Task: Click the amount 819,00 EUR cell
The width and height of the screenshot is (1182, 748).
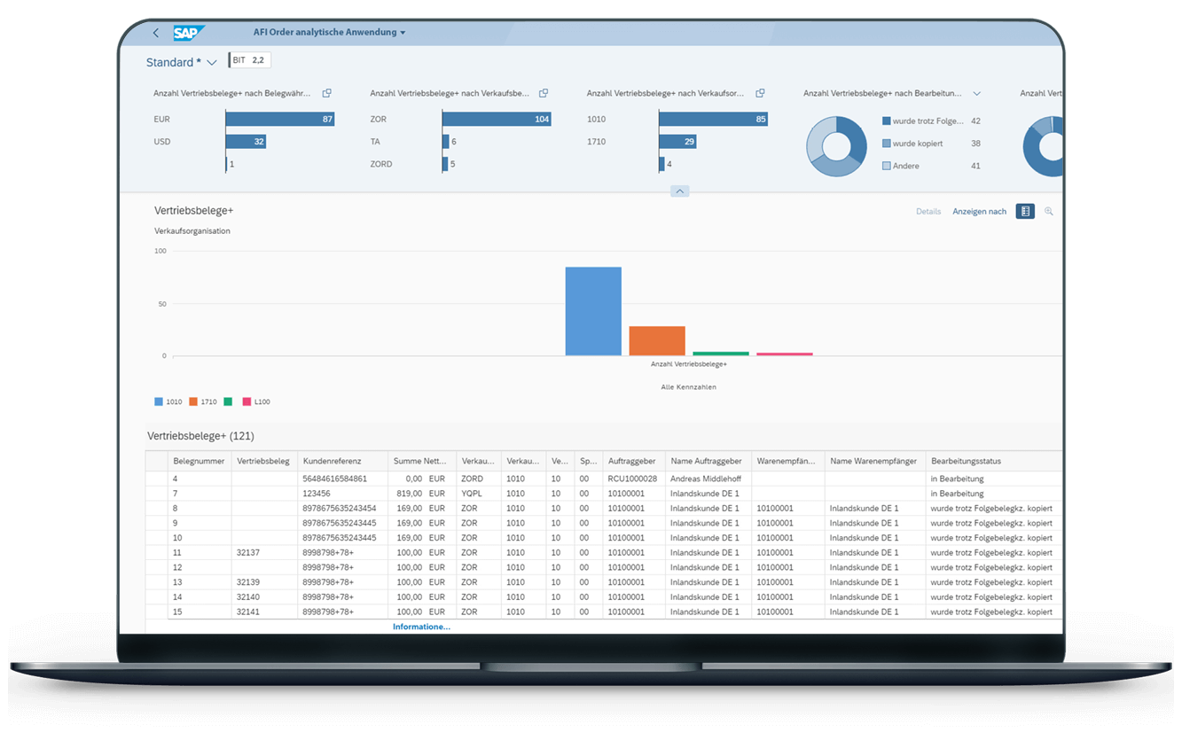Action: (422, 494)
